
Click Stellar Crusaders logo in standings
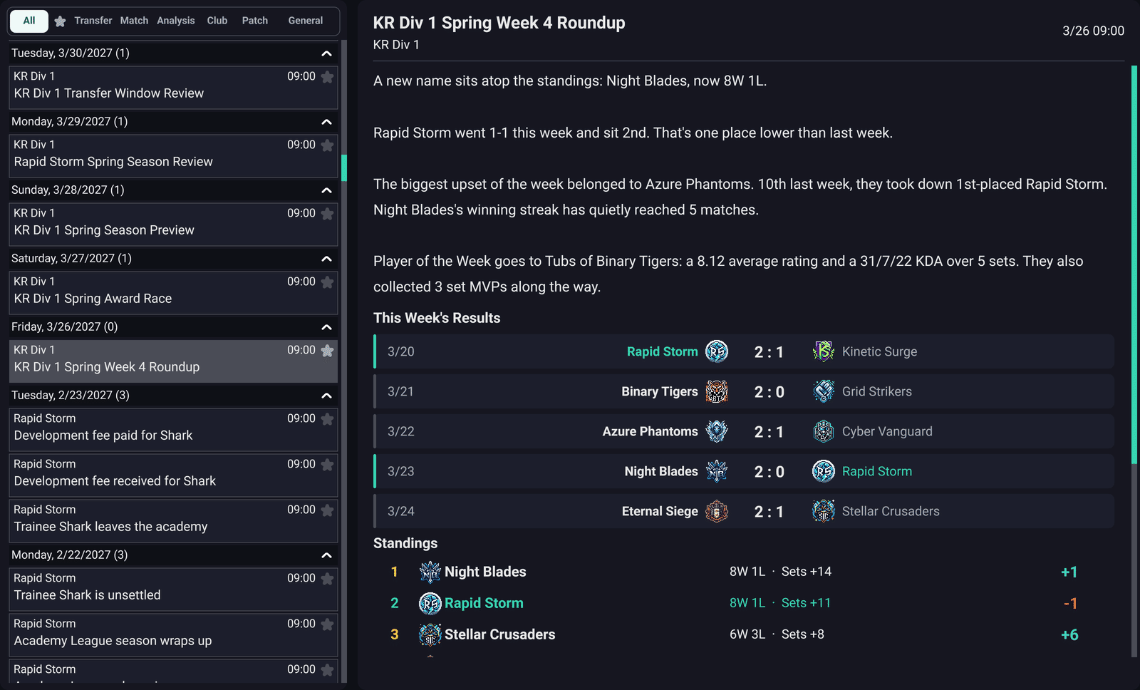click(430, 634)
